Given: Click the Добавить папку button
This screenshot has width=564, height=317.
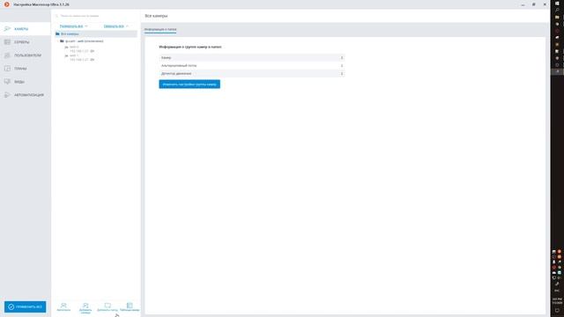Looking at the screenshot, I should 108,307.
